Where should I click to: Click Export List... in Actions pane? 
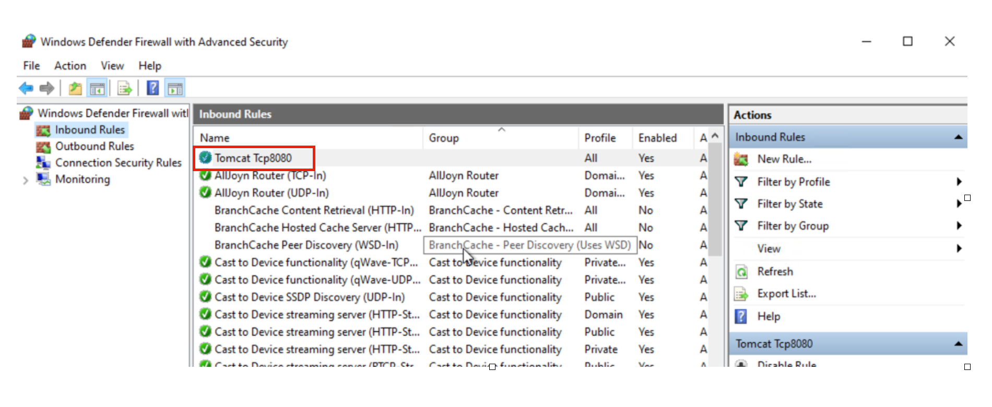(786, 294)
